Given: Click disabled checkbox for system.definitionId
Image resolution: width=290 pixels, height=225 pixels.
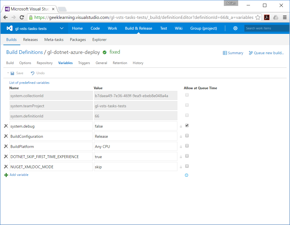Looking at the screenshot, I should (x=187, y=115).
